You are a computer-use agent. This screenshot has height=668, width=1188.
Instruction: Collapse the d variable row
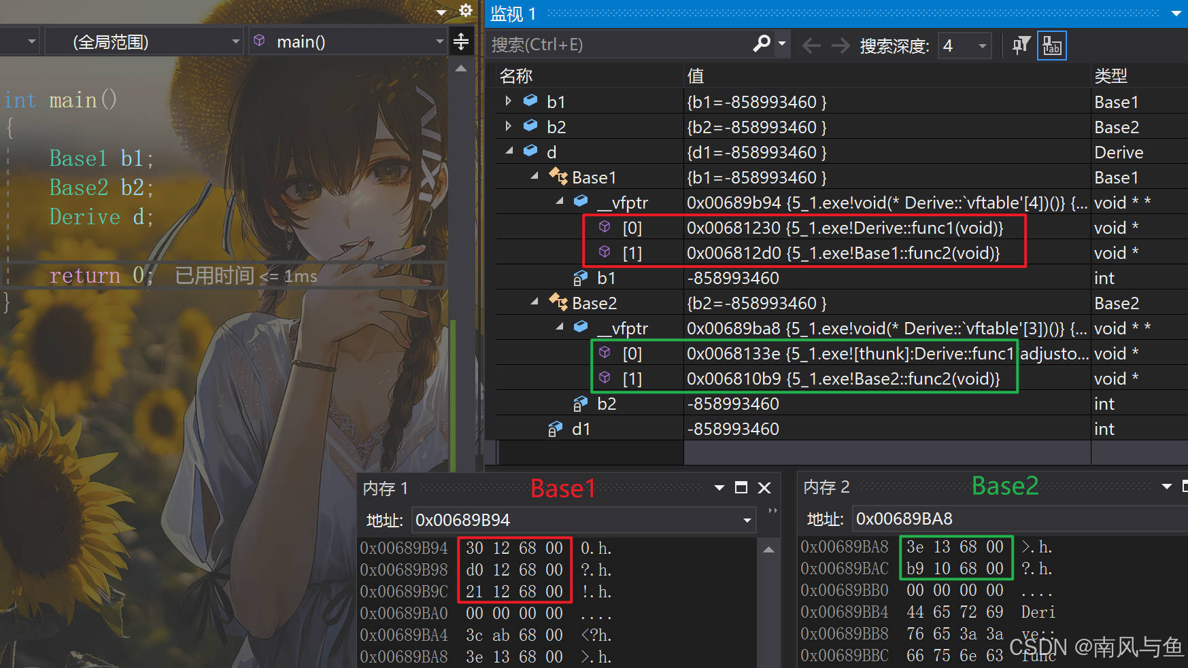coord(509,151)
